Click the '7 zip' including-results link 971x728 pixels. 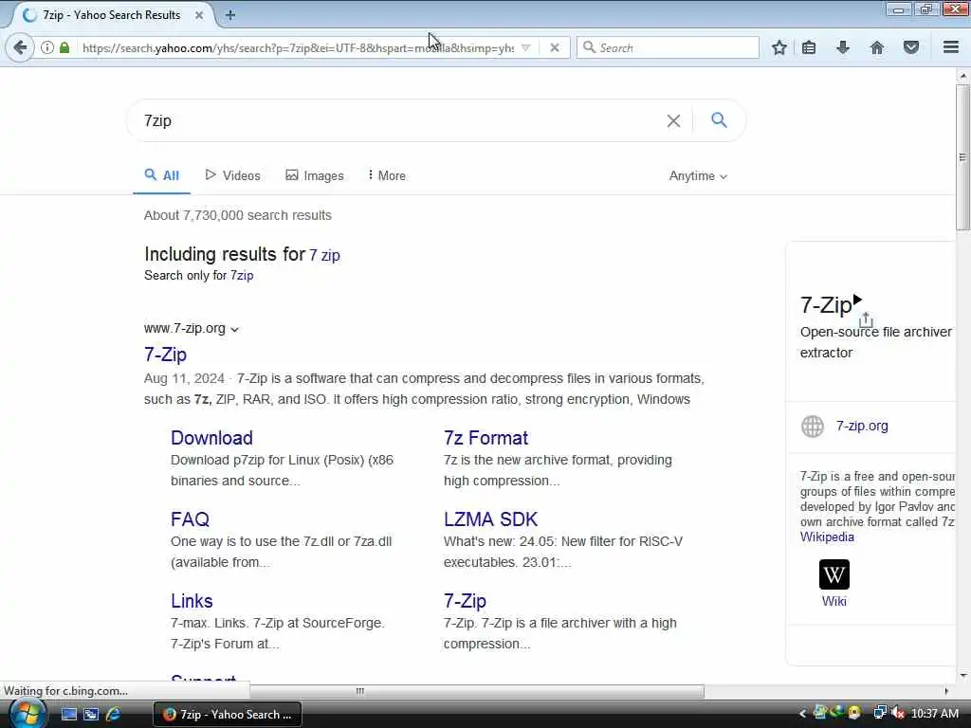tap(324, 255)
